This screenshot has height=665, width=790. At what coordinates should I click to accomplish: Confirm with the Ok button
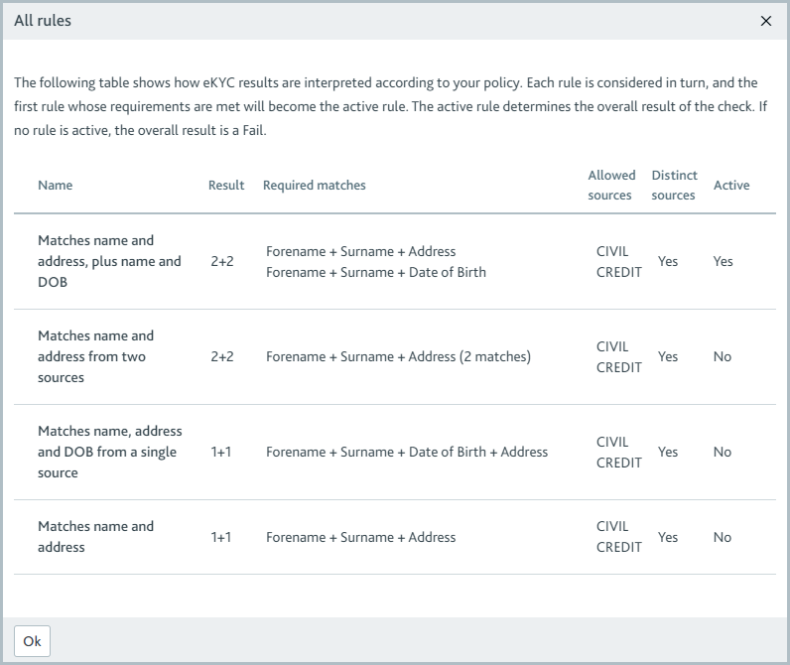click(x=32, y=641)
